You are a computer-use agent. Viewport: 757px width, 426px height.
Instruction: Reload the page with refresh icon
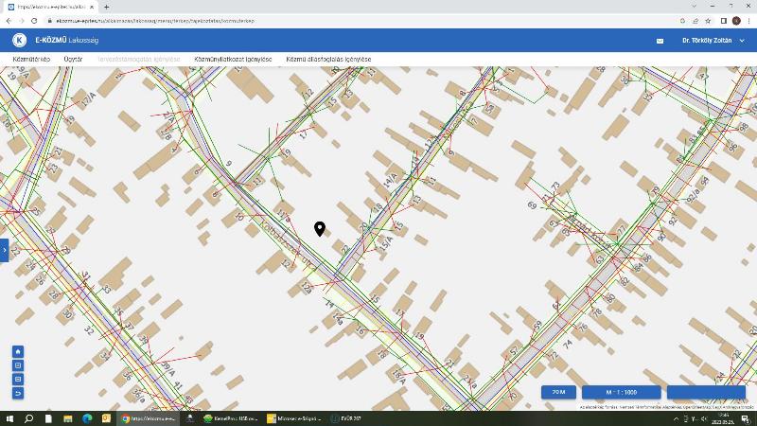point(34,21)
